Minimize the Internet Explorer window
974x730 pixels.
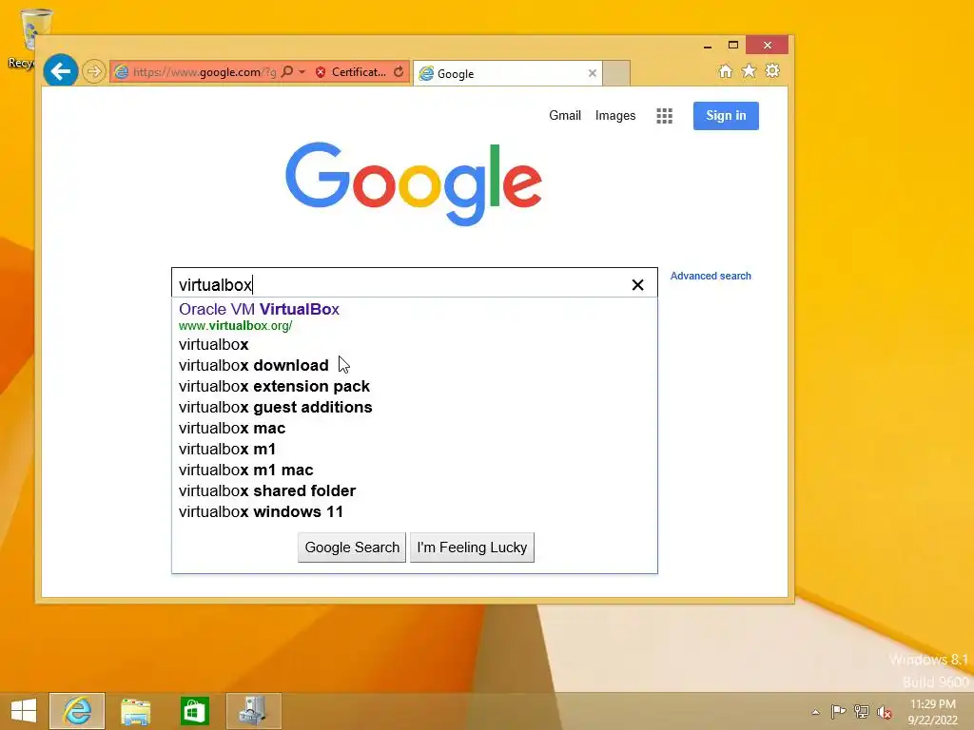click(708, 46)
